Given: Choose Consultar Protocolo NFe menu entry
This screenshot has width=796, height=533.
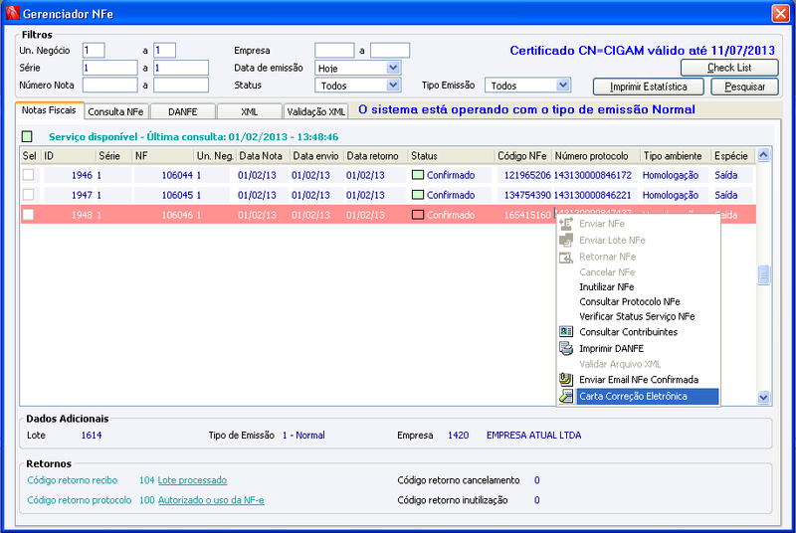Looking at the screenshot, I should point(630,301).
